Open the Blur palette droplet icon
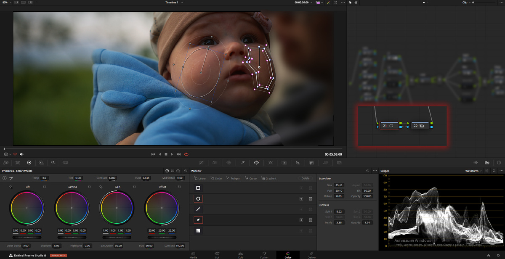The width and height of the screenshot is (505, 259). coord(298,162)
